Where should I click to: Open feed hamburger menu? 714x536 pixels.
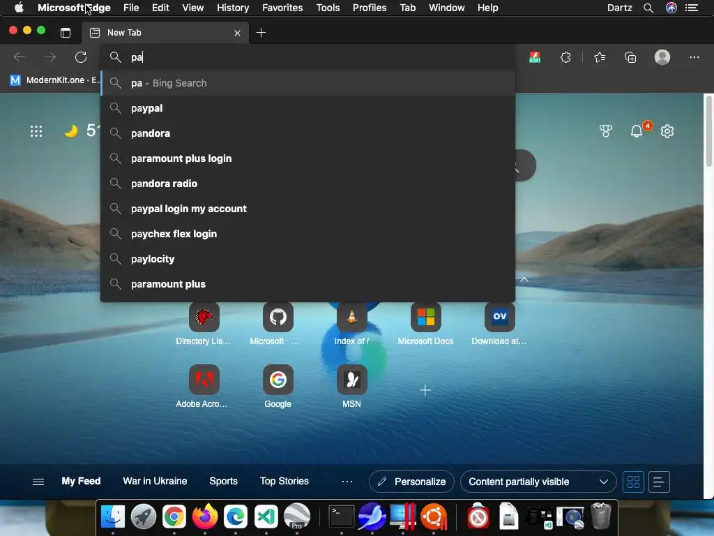[38, 482]
